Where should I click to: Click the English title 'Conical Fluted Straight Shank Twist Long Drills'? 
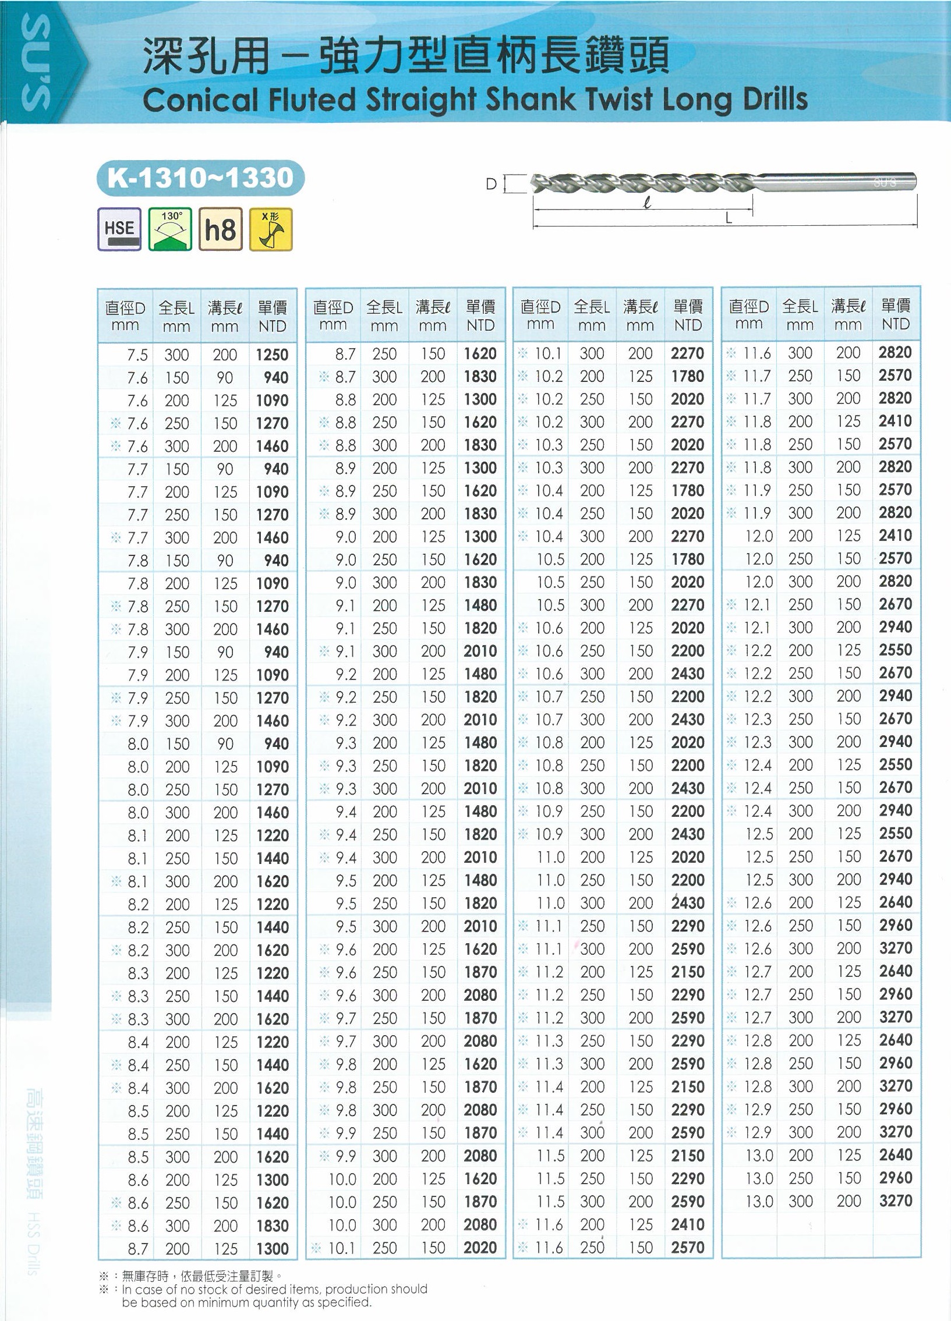[475, 99]
